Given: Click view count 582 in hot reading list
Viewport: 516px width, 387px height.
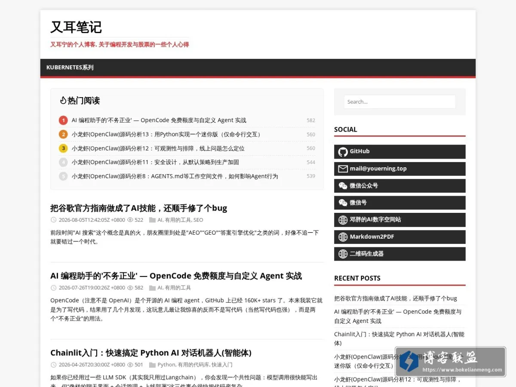Looking at the screenshot, I should (x=311, y=120).
